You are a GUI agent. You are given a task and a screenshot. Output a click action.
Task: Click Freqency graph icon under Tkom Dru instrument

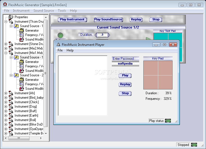pos(22,35)
